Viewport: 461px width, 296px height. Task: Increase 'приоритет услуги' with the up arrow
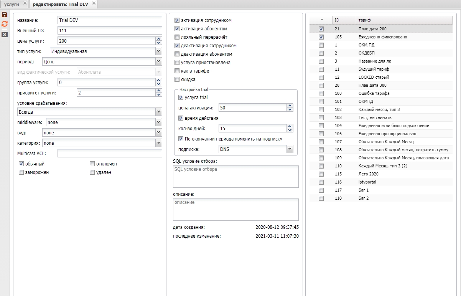tap(159, 91)
